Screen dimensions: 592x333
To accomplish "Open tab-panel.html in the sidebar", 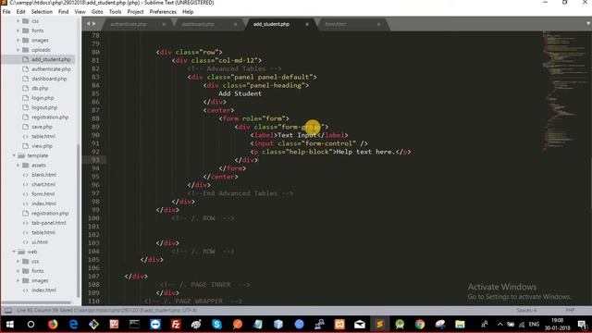I will 49,223.
